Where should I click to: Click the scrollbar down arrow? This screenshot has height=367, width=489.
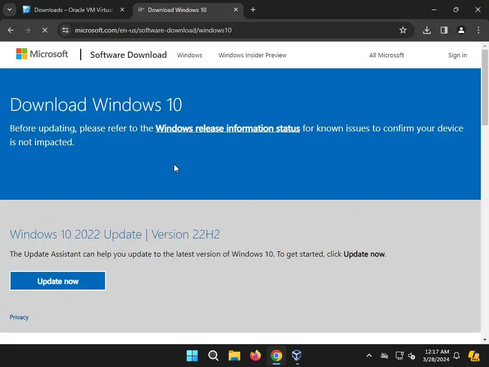click(x=485, y=340)
